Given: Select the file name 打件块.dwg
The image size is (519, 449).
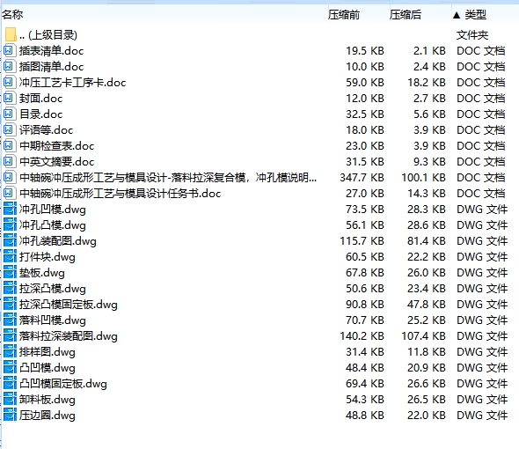Looking at the screenshot, I should (47, 257).
